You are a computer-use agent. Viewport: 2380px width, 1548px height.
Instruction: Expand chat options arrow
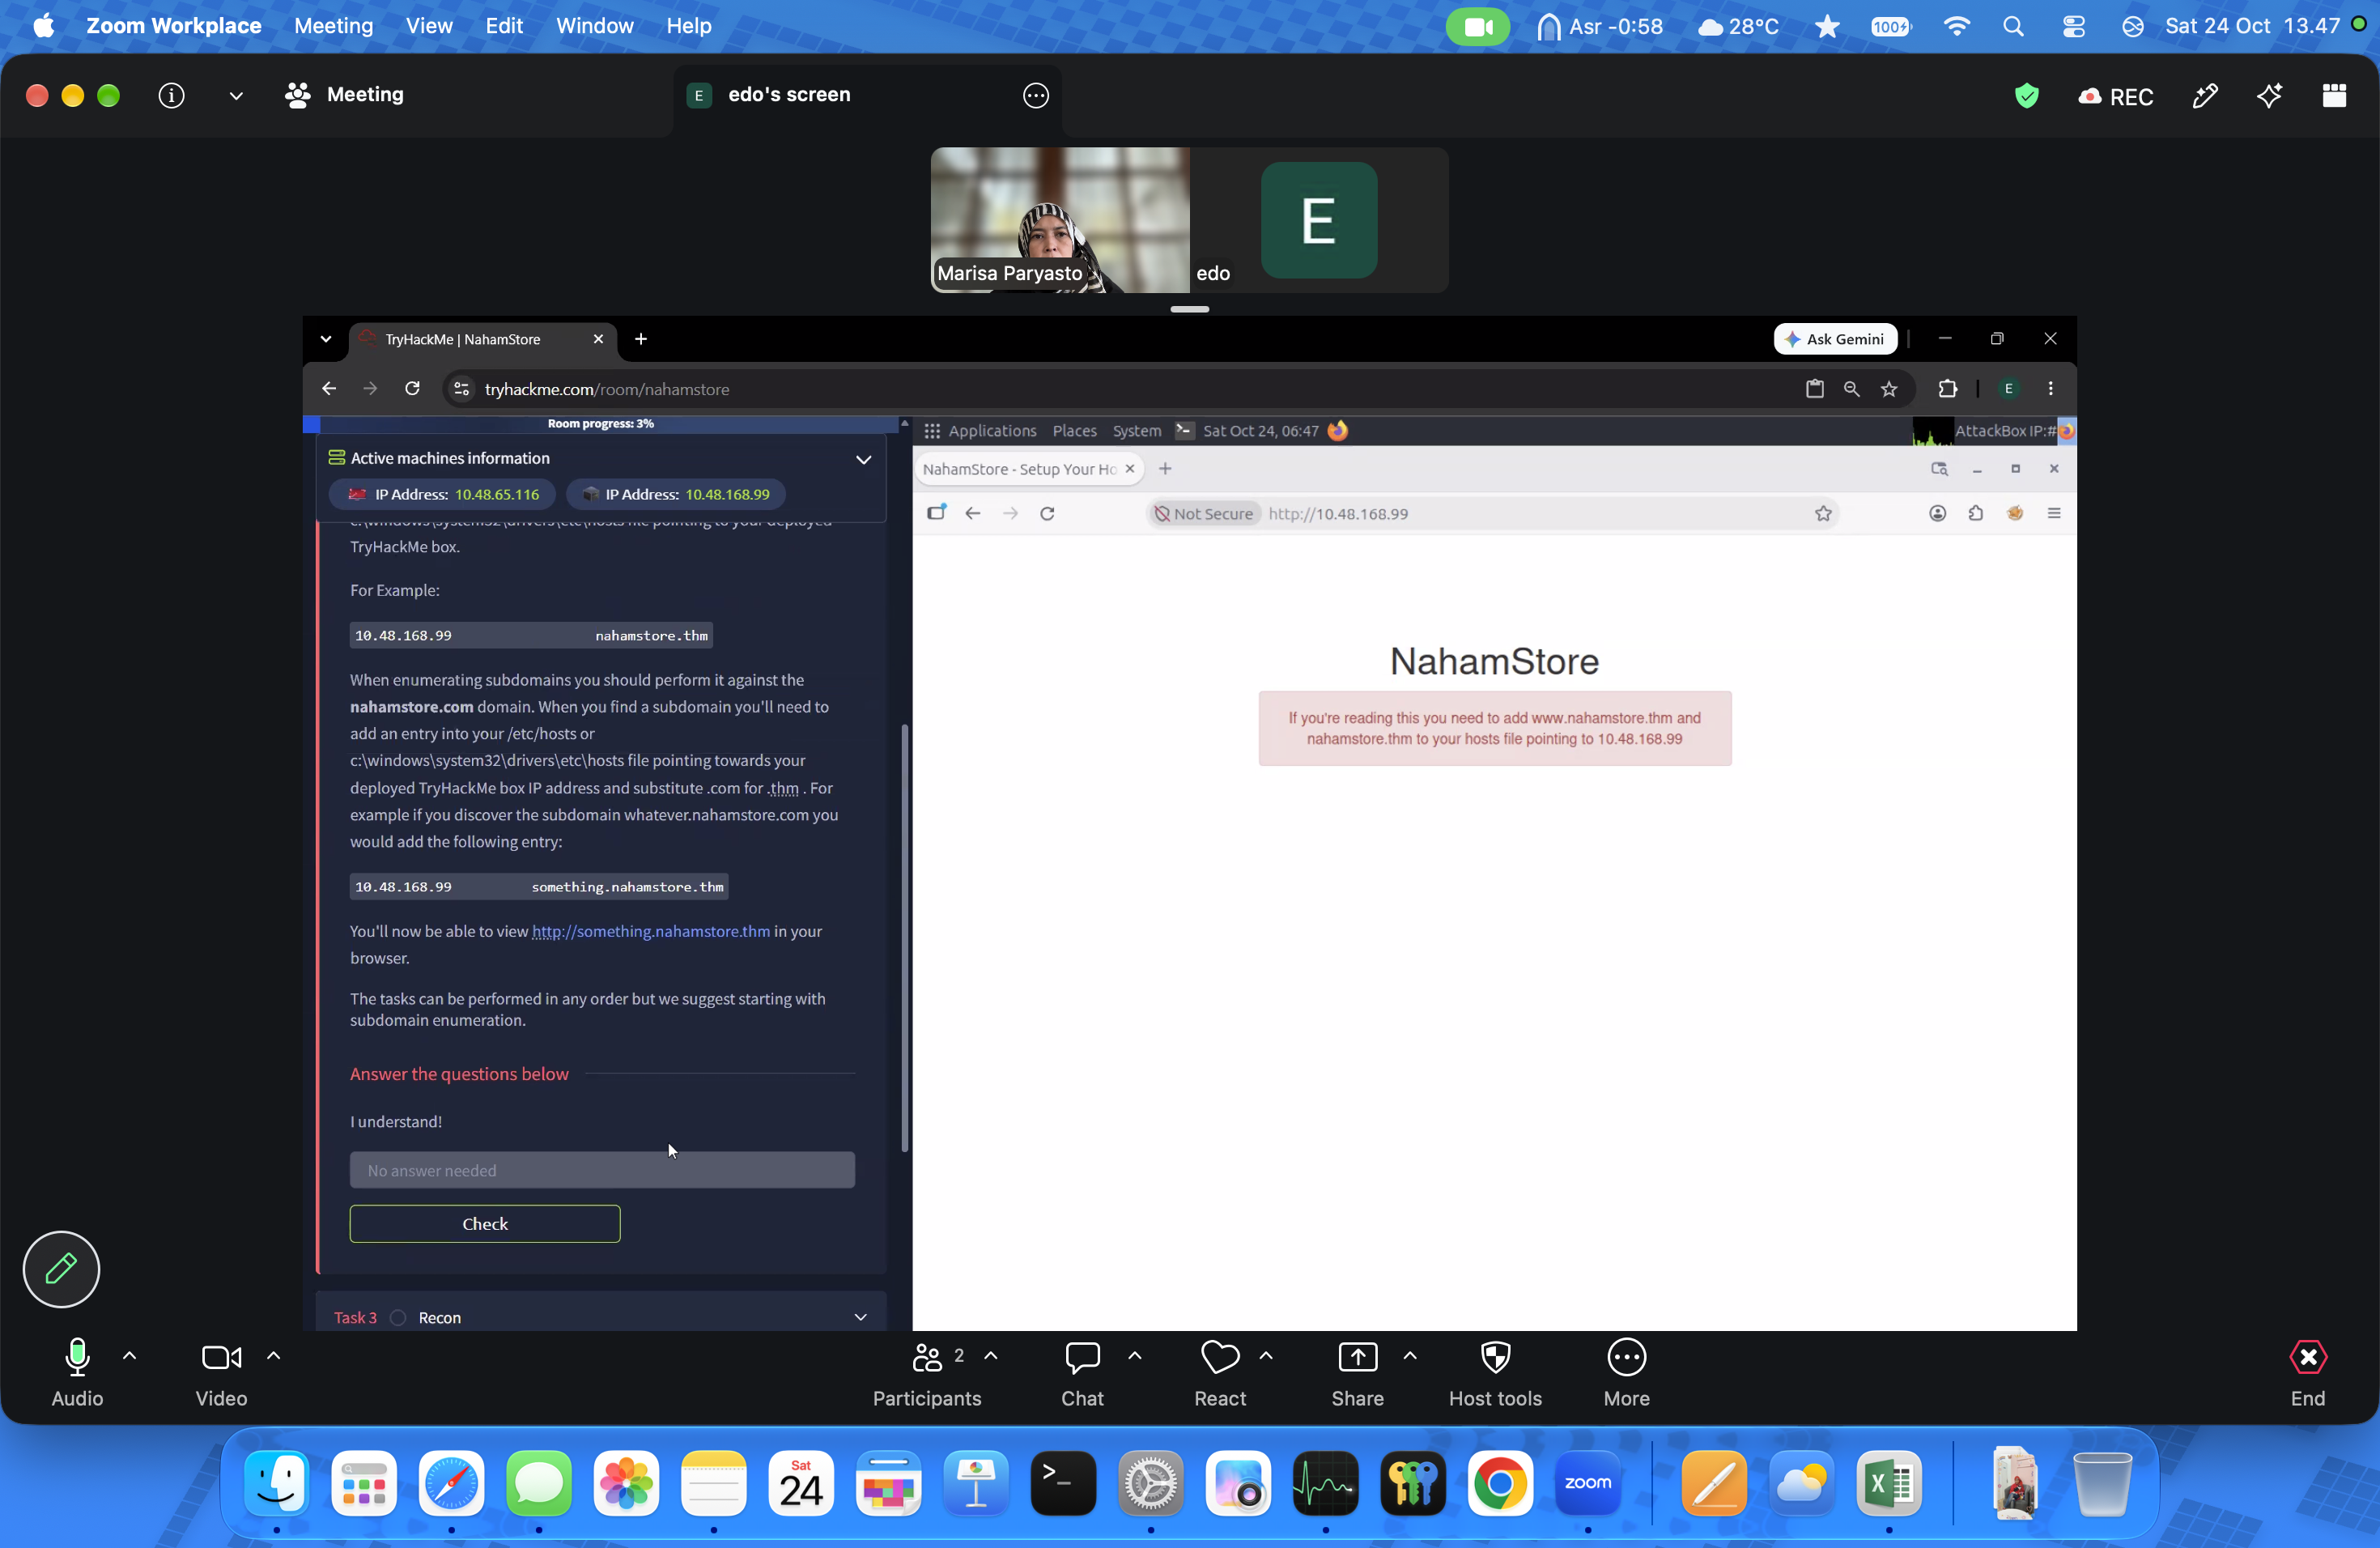pos(1134,1356)
